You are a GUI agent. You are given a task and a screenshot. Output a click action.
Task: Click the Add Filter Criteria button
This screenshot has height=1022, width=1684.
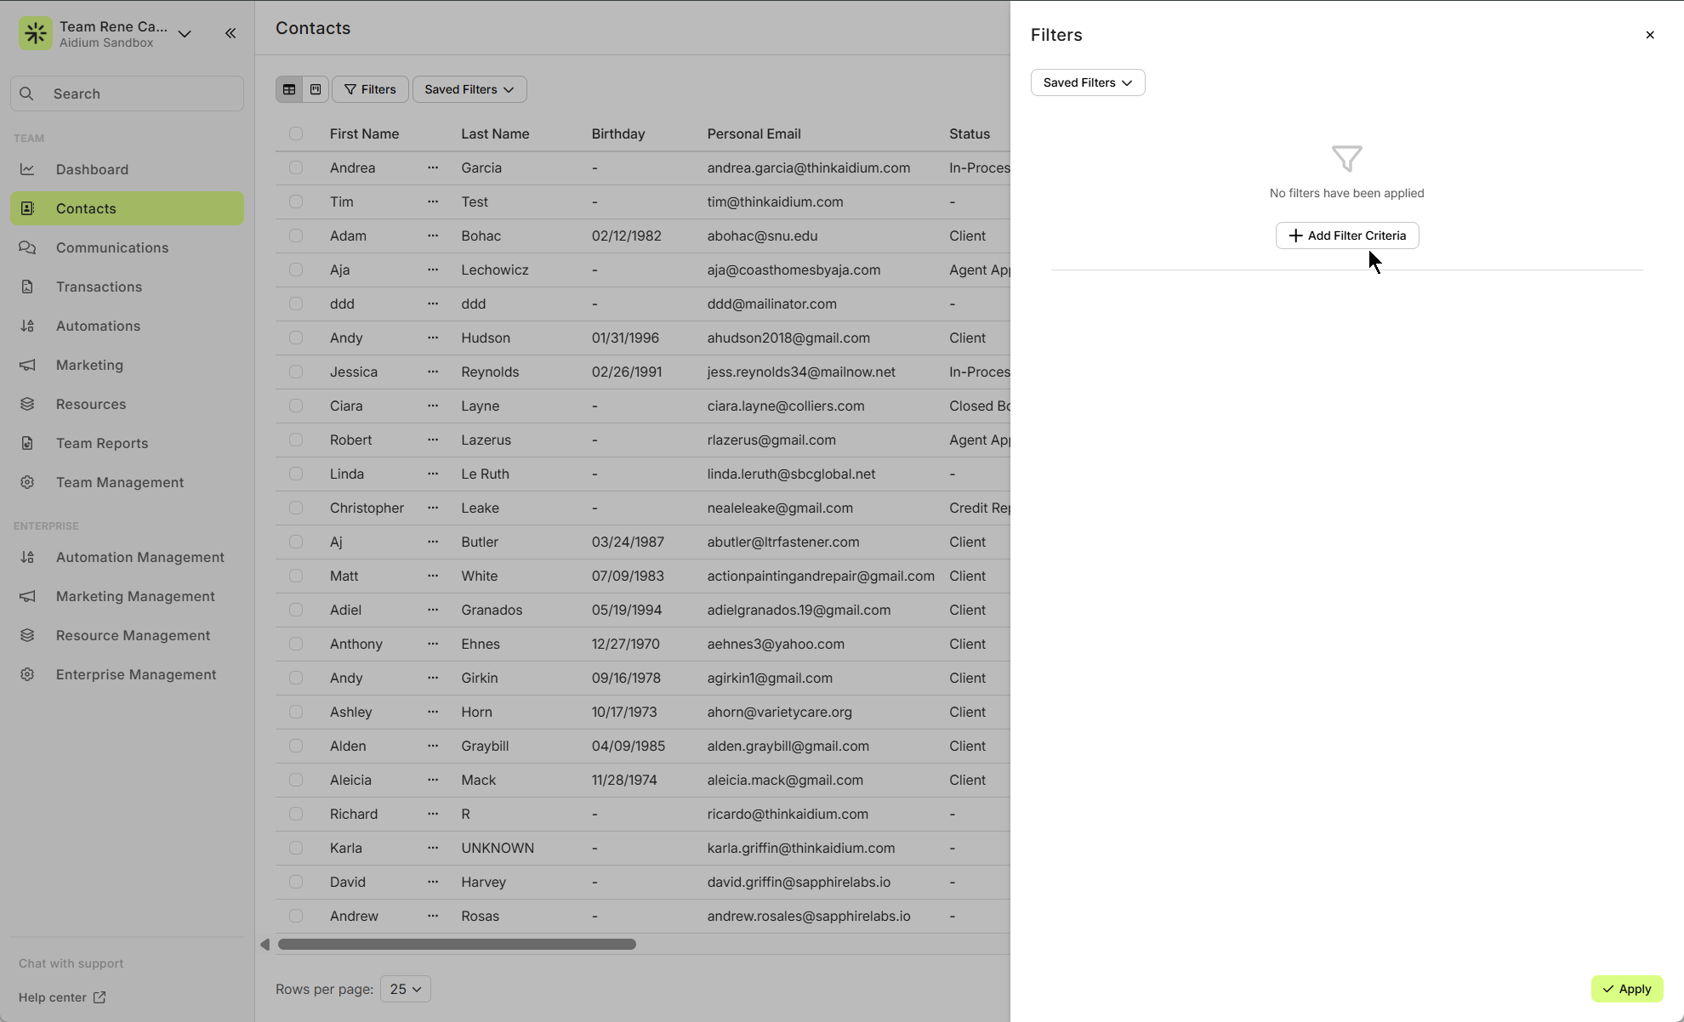(x=1346, y=235)
